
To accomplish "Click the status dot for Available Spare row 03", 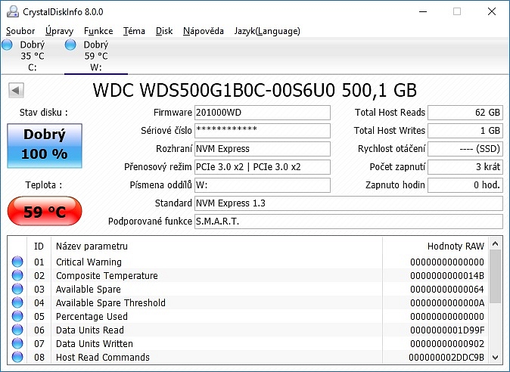I will click(17, 289).
